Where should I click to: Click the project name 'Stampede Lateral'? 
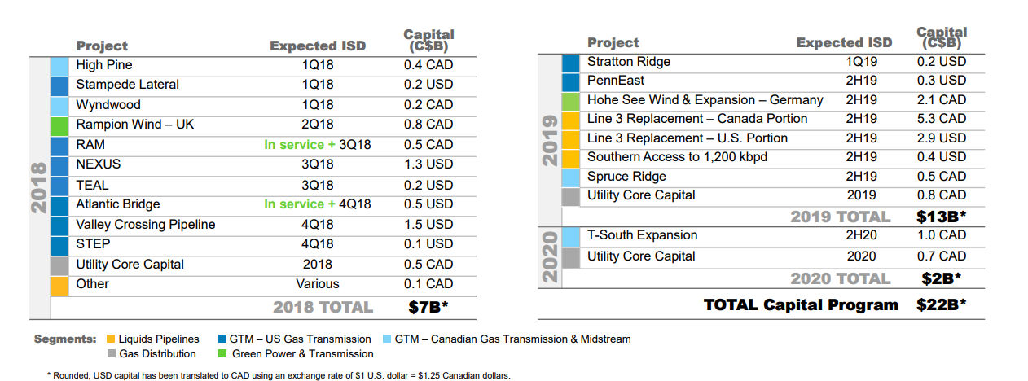(x=127, y=85)
